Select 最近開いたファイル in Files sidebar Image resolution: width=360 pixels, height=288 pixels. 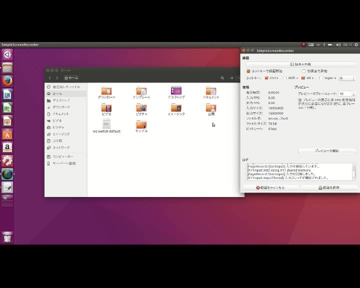point(65,87)
